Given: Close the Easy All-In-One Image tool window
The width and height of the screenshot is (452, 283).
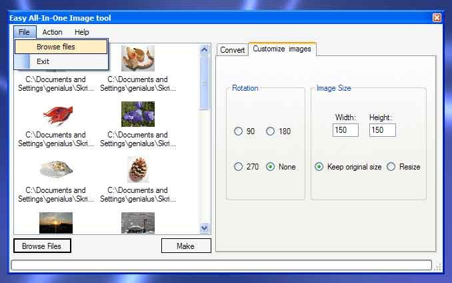Looking at the screenshot, I should coord(437,17).
